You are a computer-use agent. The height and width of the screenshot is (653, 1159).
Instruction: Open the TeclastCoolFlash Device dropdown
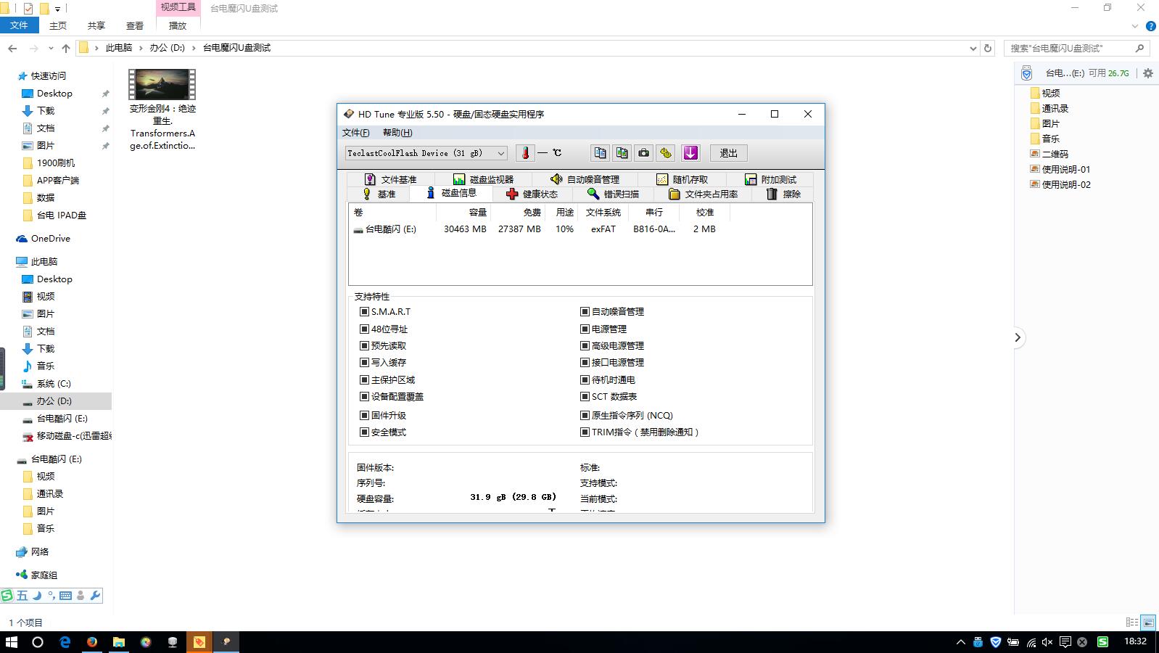[426, 153]
